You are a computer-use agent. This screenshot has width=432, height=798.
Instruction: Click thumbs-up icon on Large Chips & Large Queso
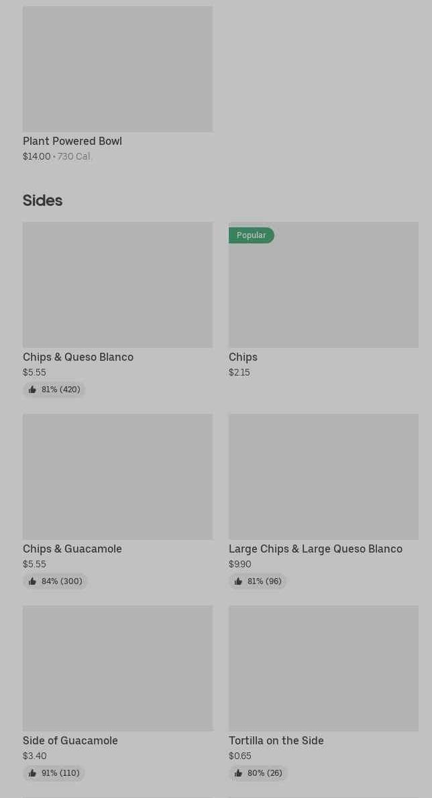click(x=238, y=581)
